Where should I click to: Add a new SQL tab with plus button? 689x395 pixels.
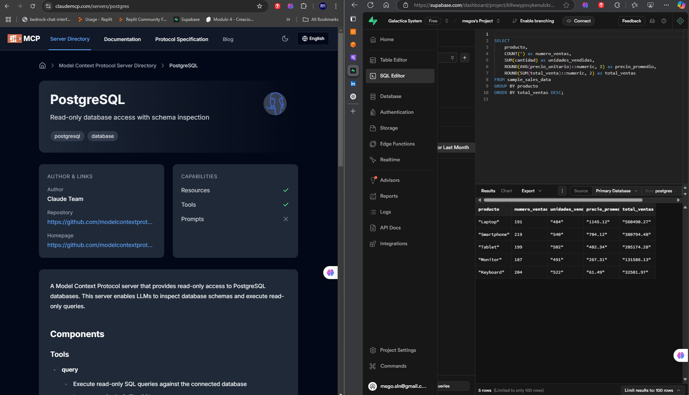pyautogui.click(x=465, y=58)
